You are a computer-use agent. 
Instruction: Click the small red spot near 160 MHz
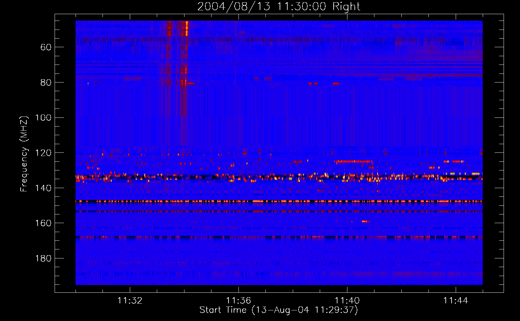pyautogui.click(x=365, y=221)
